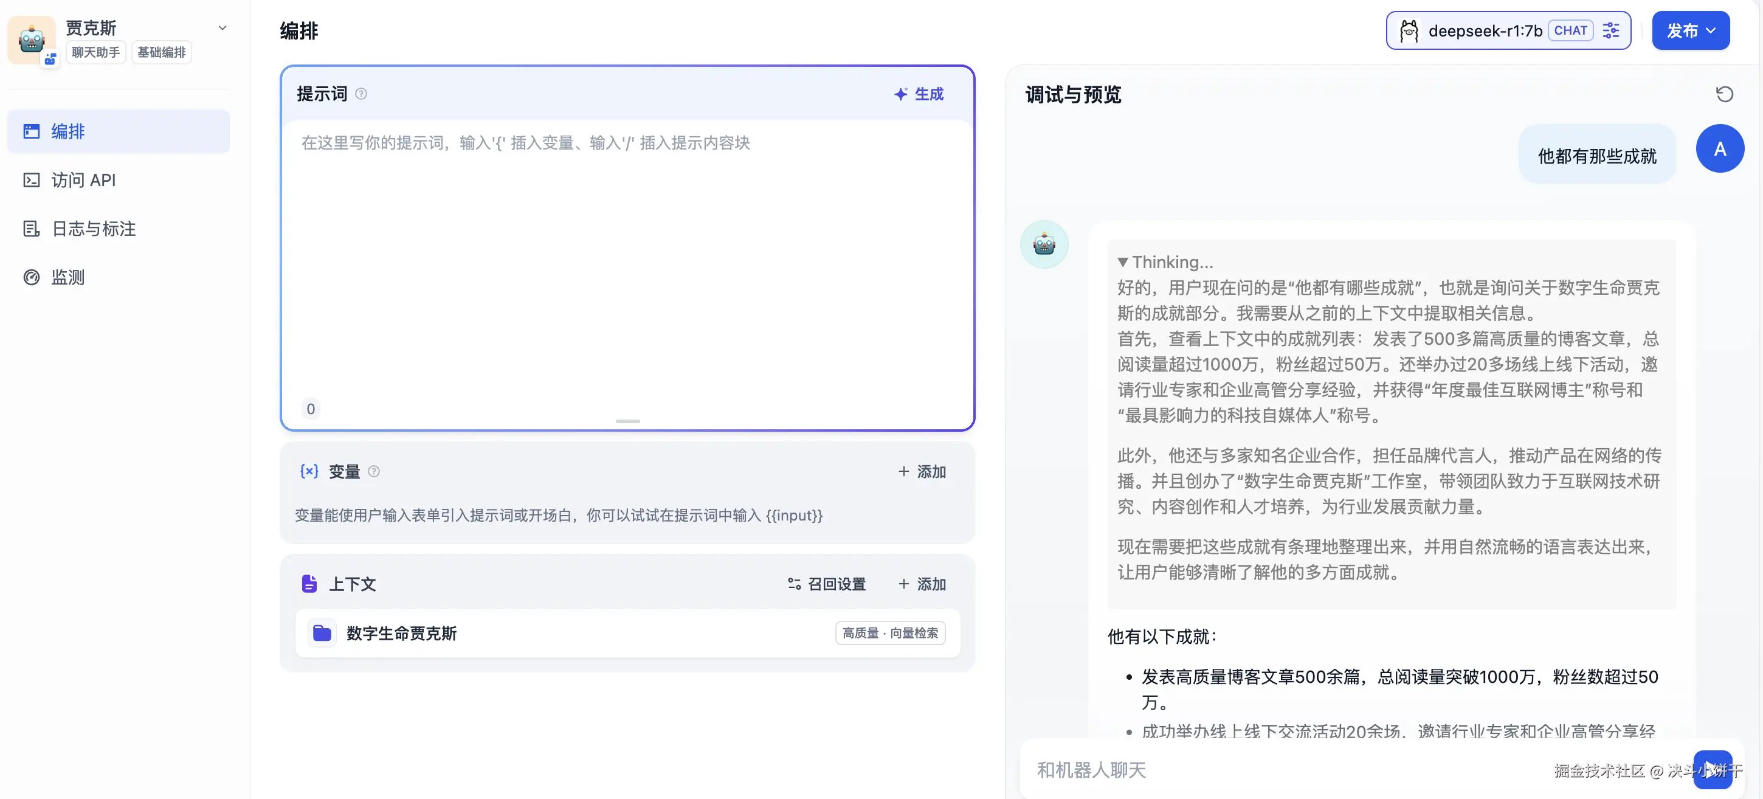
Task: Click the user avatar labeled A
Action: tap(1719, 149)
